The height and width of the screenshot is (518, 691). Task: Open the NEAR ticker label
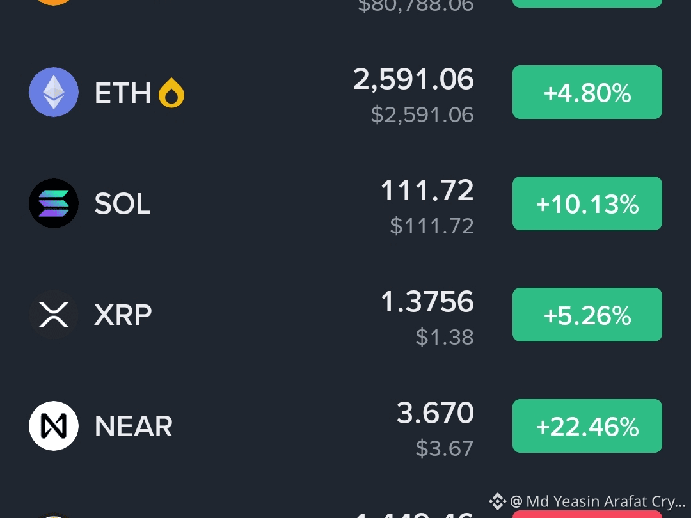[134, 427]
